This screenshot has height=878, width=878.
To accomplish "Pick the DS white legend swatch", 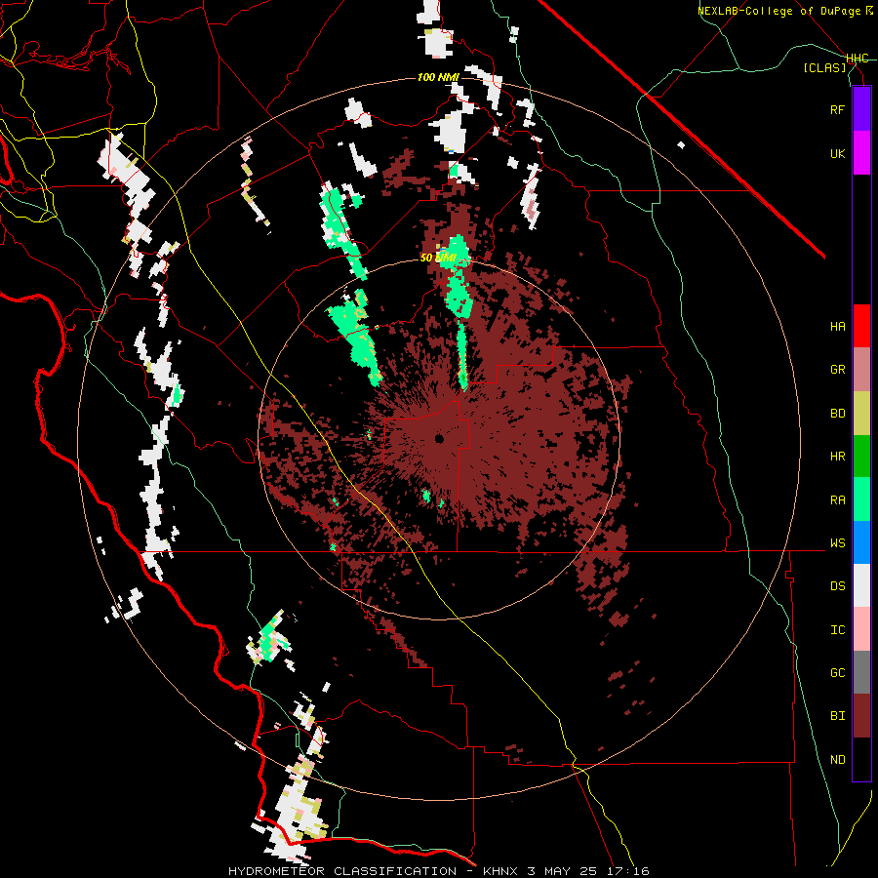I will [861, 585].
